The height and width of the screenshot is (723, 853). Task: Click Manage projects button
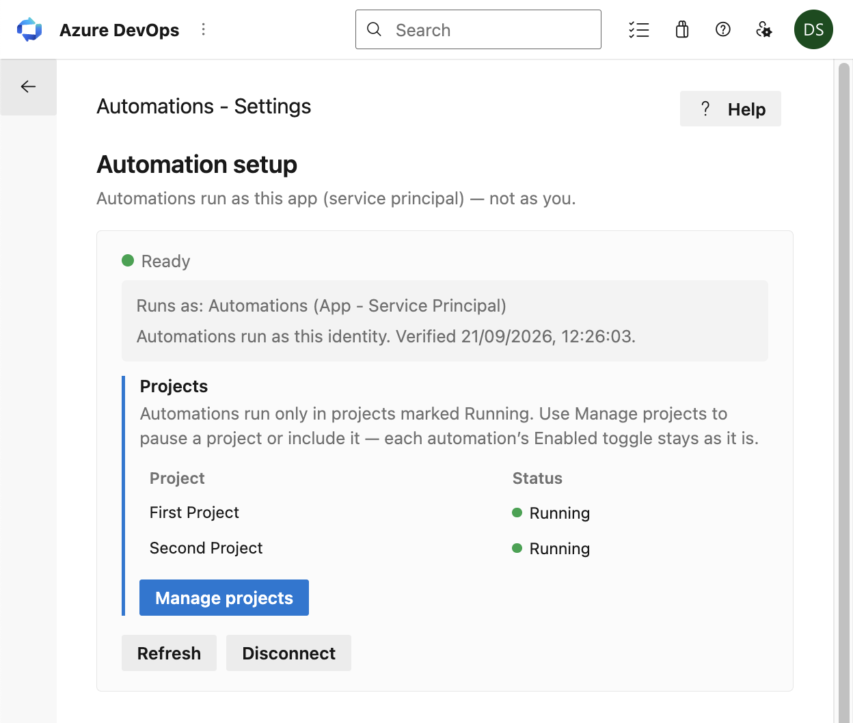click(x=224, y=598)
